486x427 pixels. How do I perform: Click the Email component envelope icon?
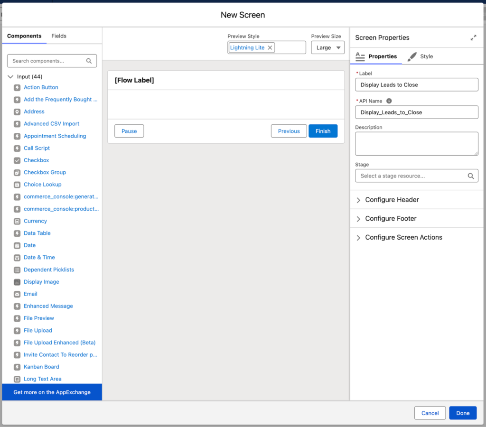(x=17, y=294)
